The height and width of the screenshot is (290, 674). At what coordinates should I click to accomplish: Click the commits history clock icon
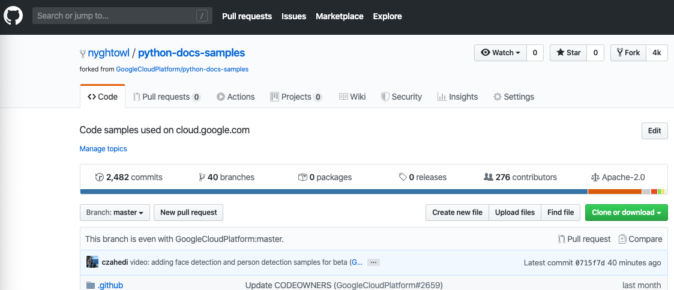coord(99,177)
